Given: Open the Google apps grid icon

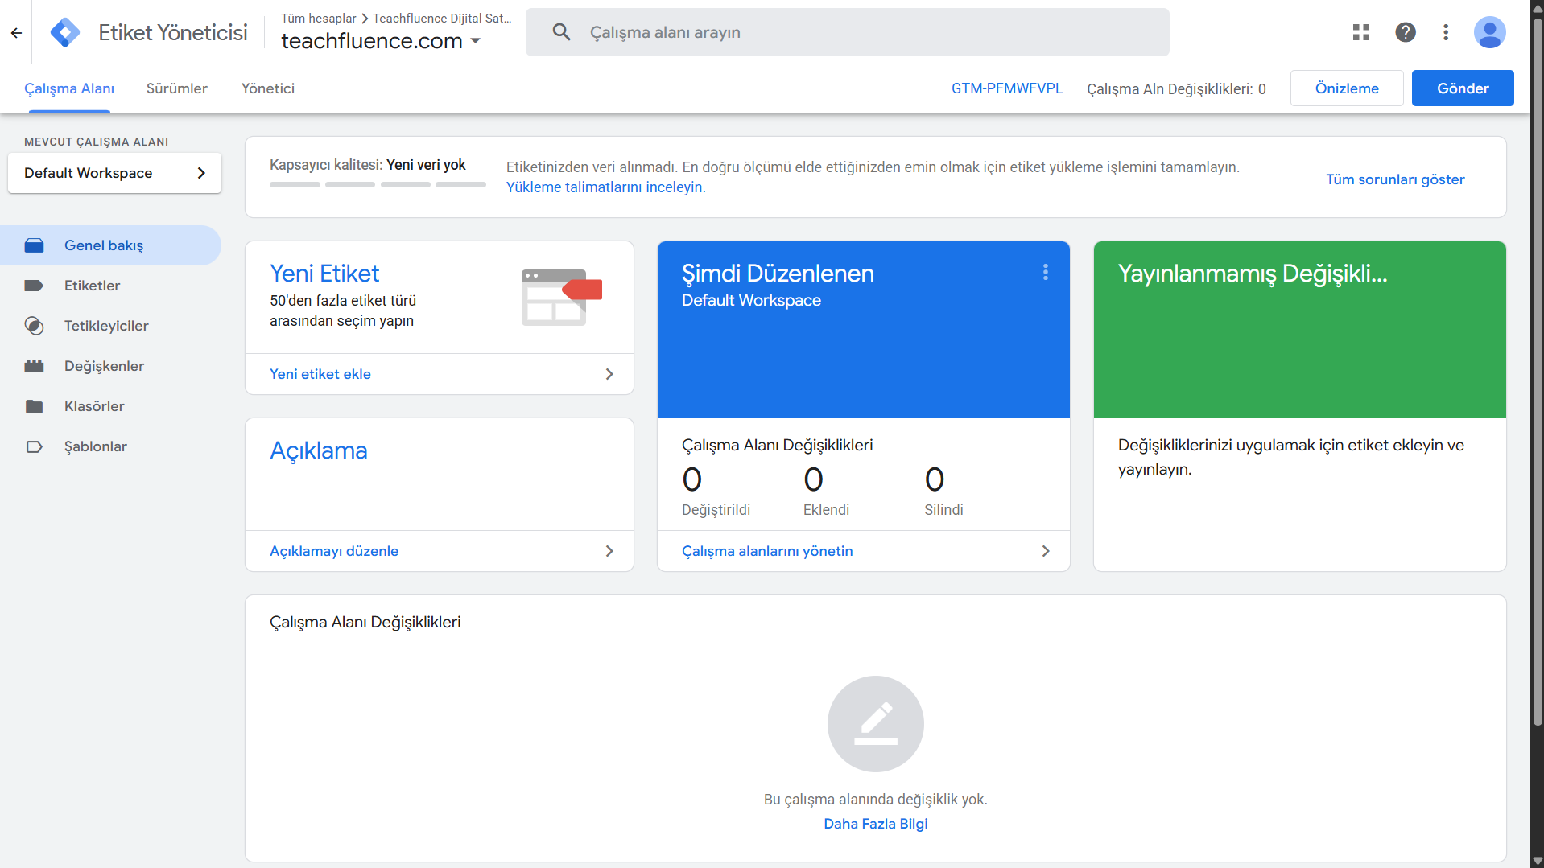Looking at the screenshot, I should tap(1361, 32).
